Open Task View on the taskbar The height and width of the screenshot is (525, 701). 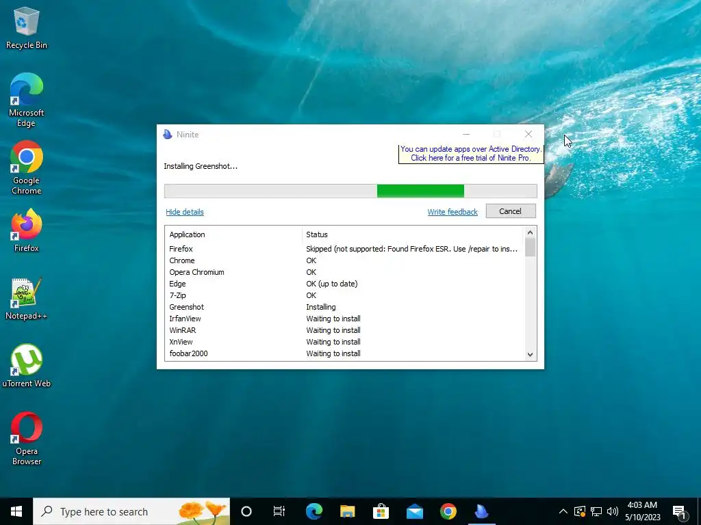tap(279, 511)
